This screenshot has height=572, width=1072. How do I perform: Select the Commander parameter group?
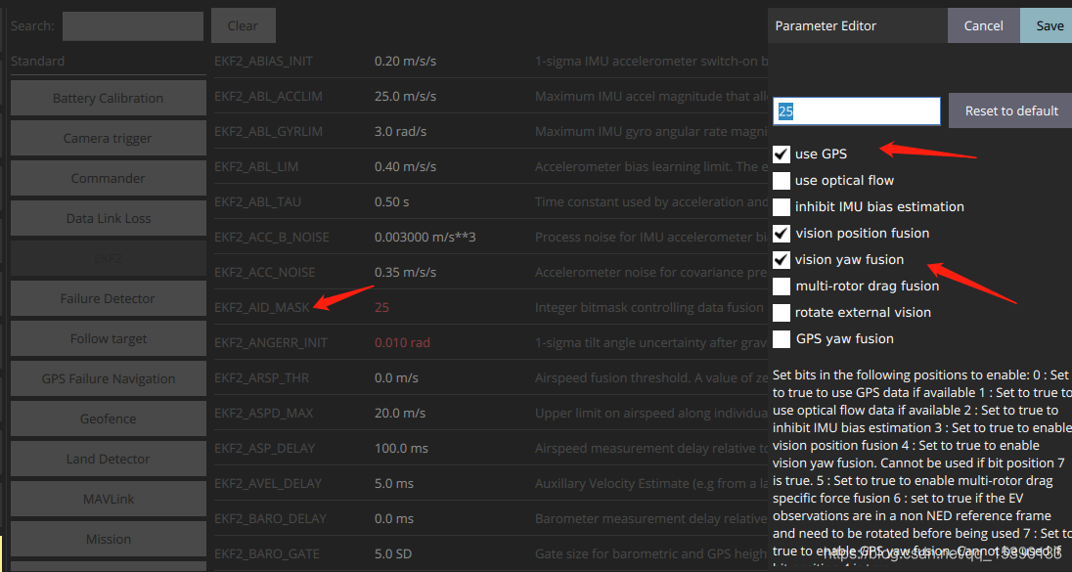click(x=108, y=178)
